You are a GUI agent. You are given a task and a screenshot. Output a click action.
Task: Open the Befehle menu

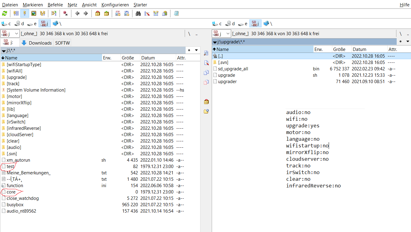(55, 5)
